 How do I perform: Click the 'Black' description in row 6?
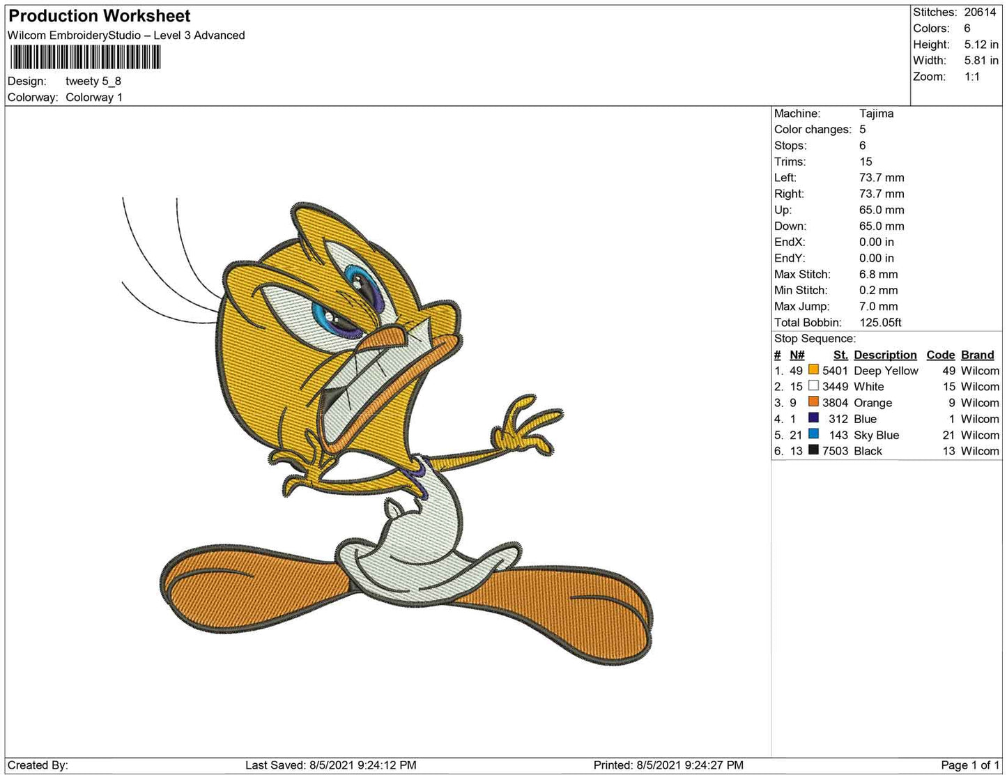[868, 451]
